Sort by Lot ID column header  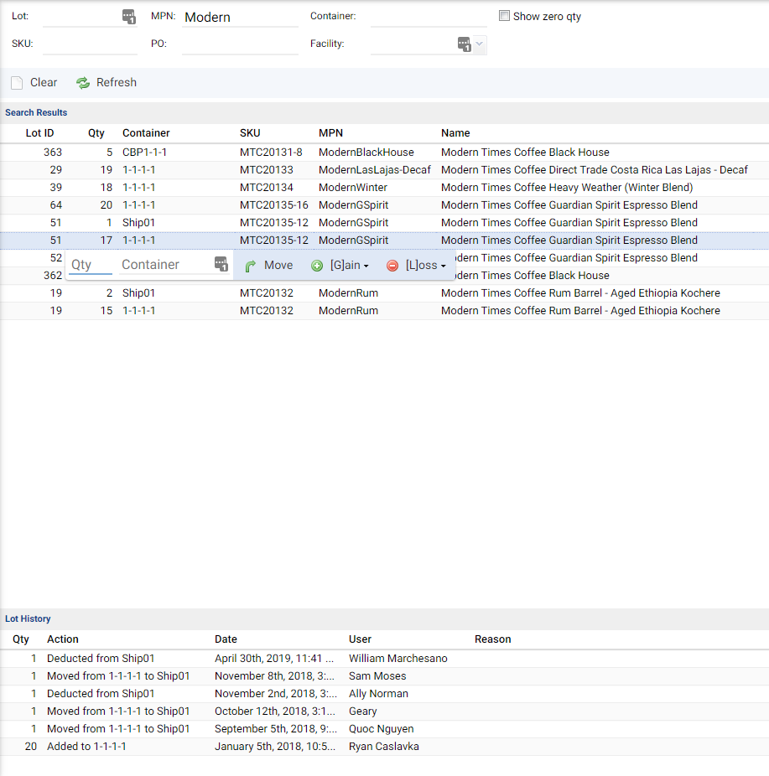(39, 133)
